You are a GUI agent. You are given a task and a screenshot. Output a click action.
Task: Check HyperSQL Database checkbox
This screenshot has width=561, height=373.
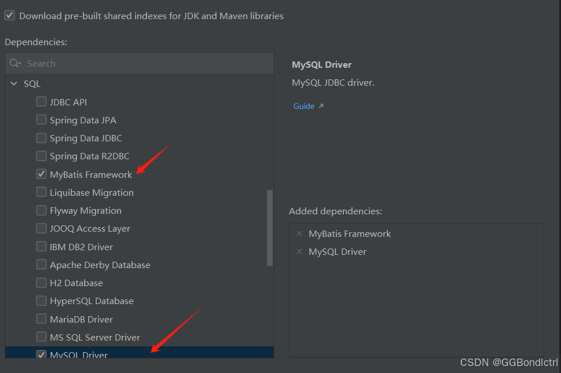pyautogui.click(x=42, y=301)
